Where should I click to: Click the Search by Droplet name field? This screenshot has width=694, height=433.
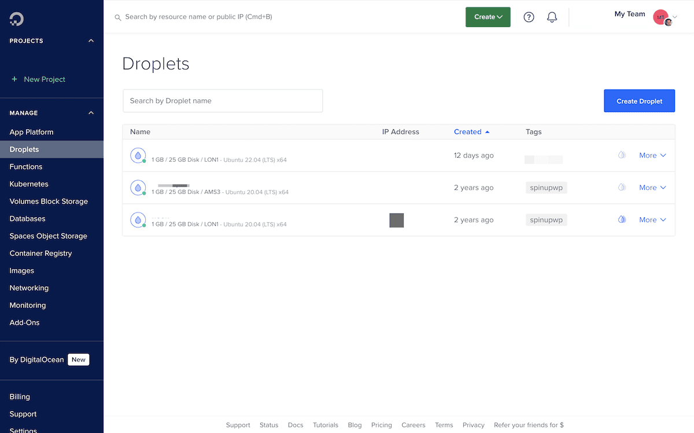point(223,100)
